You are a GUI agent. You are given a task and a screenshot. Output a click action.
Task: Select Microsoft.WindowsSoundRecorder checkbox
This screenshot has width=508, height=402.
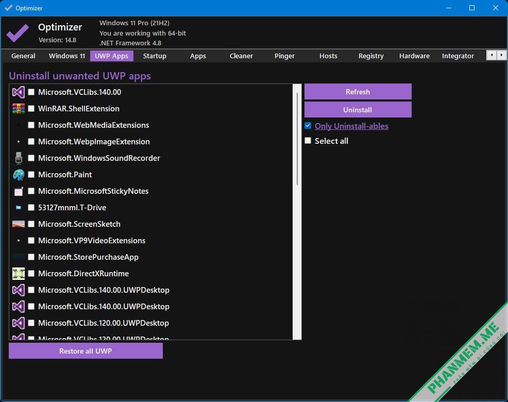(31, 158)
